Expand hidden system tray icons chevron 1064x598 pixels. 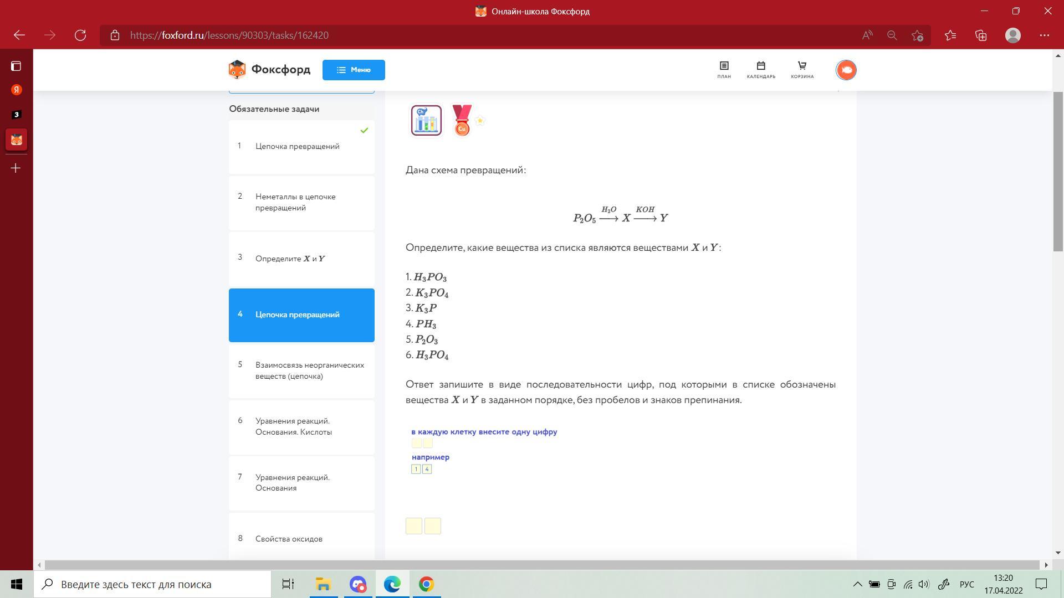pyautogui.click(x=857, y=584)
